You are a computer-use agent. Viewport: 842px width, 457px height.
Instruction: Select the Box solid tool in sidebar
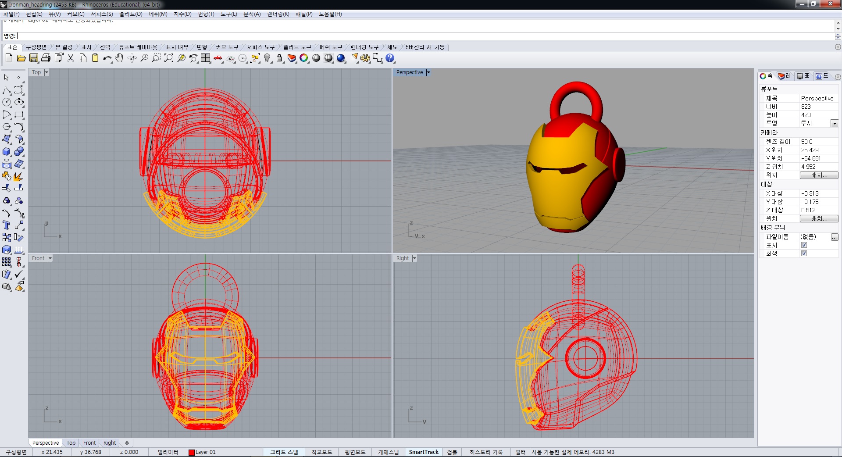pyautogui.click(x=7, y=152)
